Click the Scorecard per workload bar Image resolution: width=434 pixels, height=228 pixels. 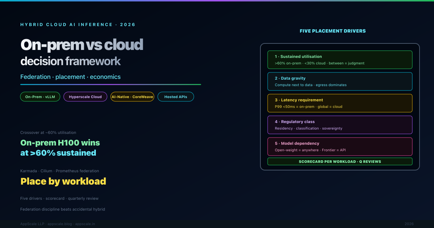click(x=340, y=161)
